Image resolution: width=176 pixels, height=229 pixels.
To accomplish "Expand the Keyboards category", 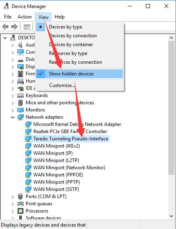I will 13,96.
